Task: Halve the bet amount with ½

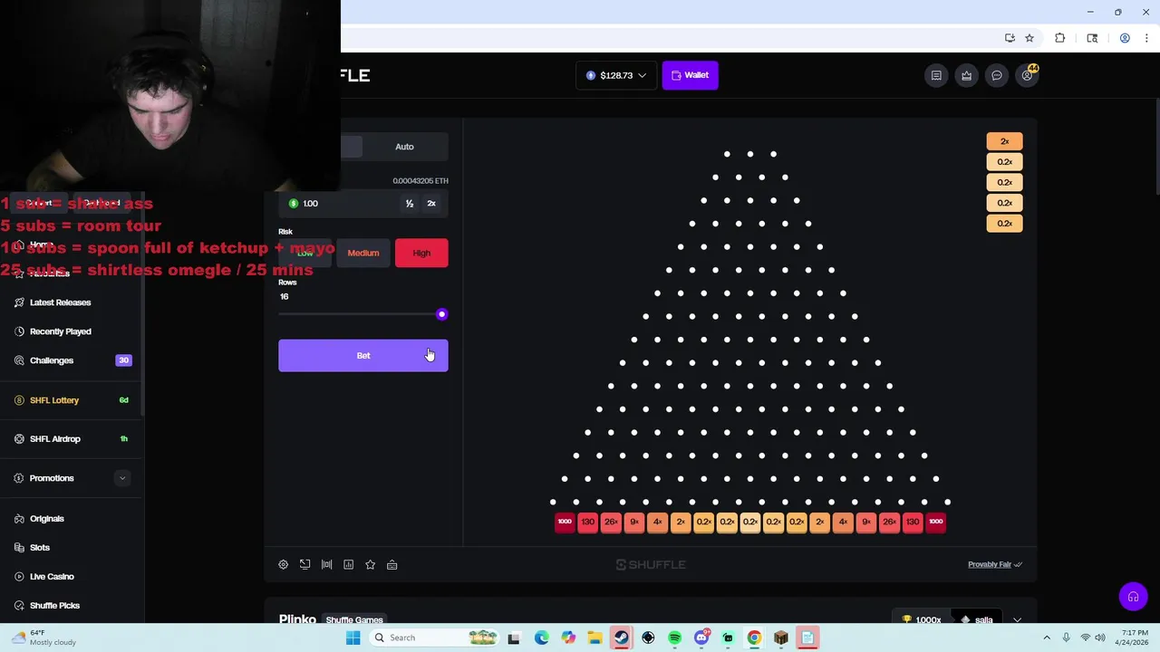Action: coord(410,204)
